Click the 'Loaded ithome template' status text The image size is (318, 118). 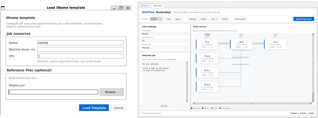[151, 113]
